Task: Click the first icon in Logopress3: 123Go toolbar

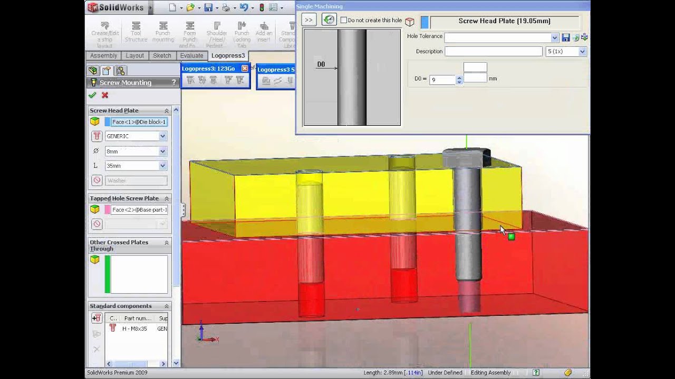Action: coord(190,80)
